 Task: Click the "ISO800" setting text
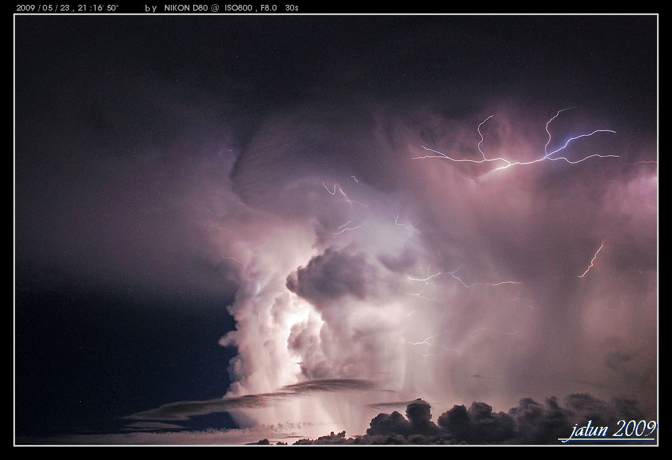click(x=238, y=8)
